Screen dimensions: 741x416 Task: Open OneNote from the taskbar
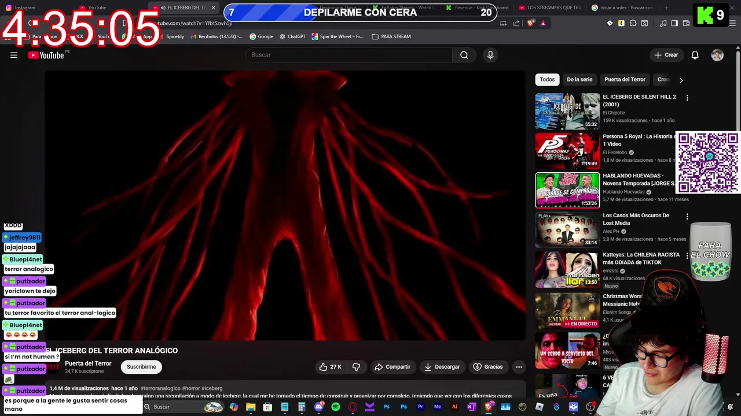coord(471,407)
